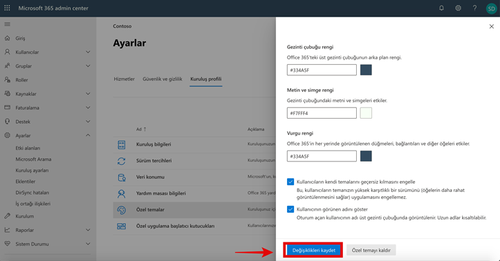Click the Ayarlar gear icon in sidebar
Image resolution: width=500 pixels, height=261 pixels.
pyautogui.click(x=8, y=135)
